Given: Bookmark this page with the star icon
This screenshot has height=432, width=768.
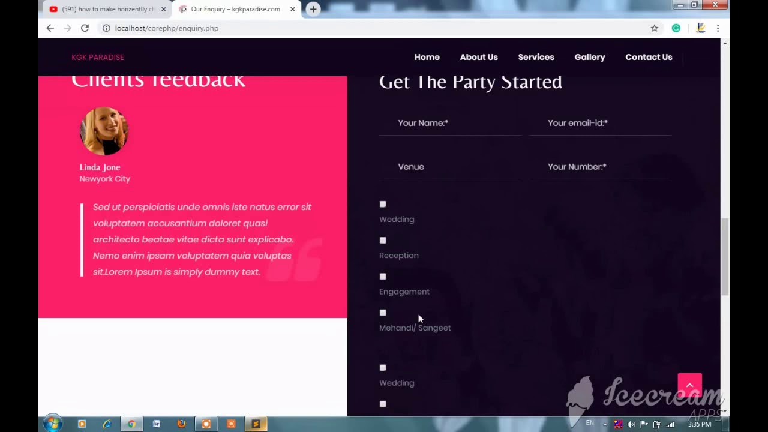Looking at the screenshot, I should tap(655, 28).
